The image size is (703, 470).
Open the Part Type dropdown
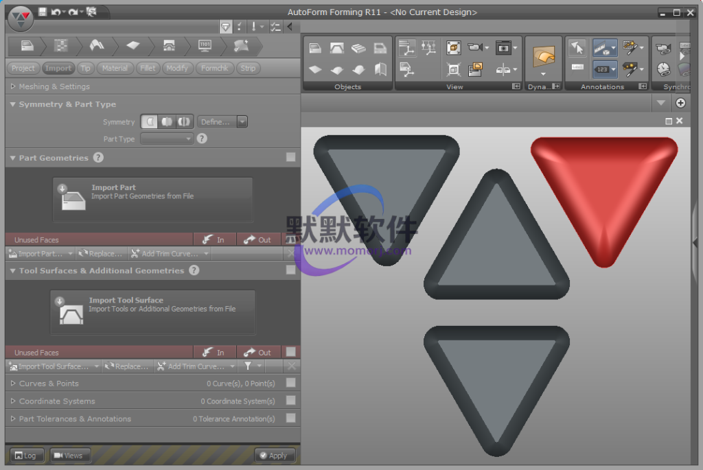pos(167,139)
